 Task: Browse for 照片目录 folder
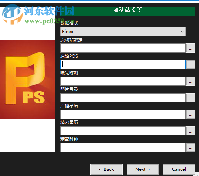pos(190,98)
